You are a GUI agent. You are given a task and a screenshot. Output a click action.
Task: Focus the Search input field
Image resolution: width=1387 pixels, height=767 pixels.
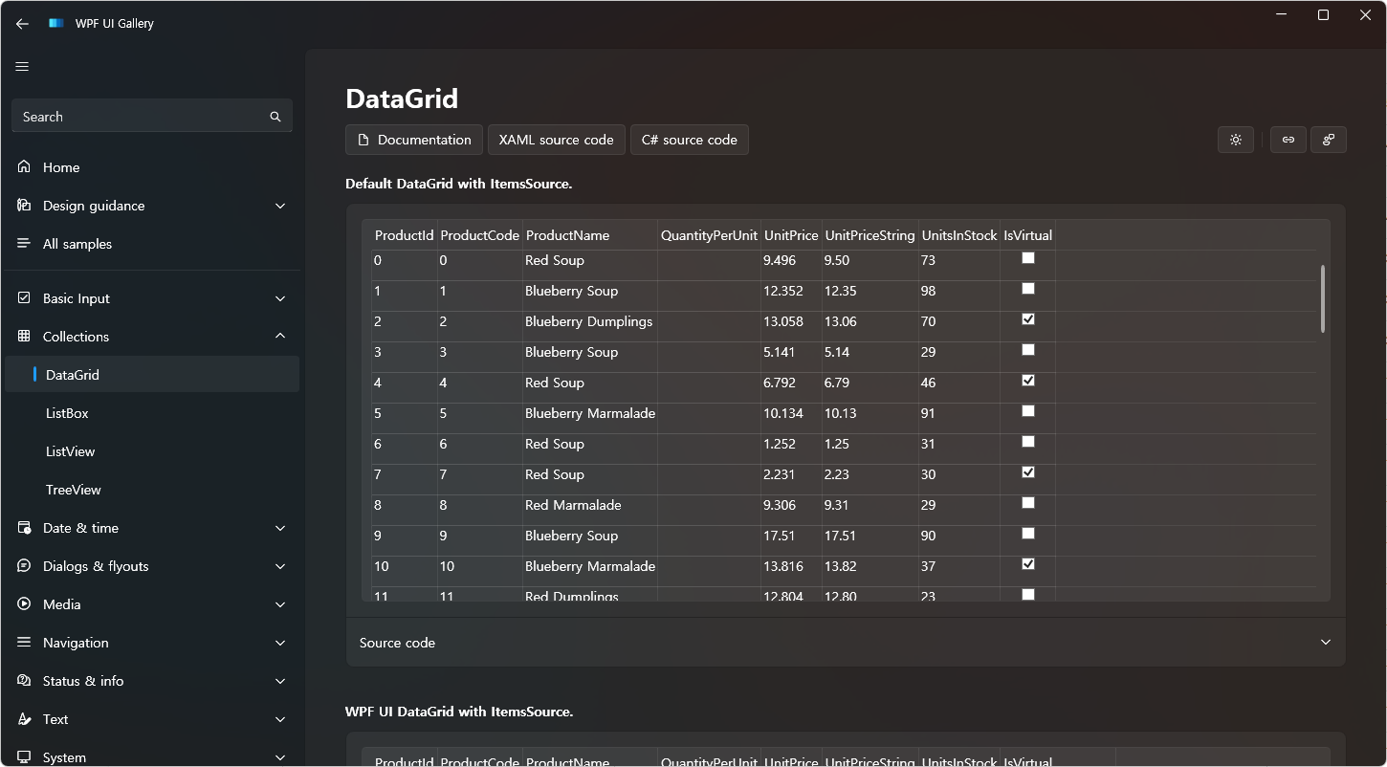click(x=152, y=117)
